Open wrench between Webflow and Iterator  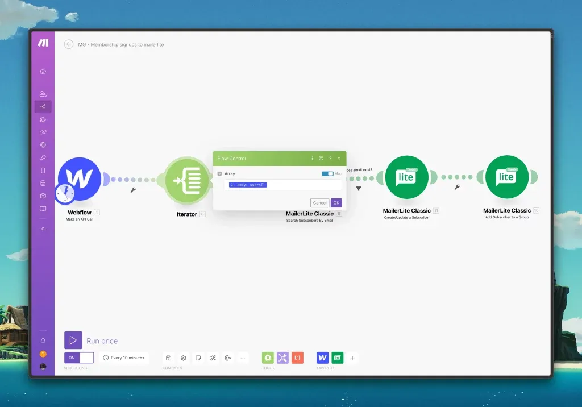coord(133,190)
